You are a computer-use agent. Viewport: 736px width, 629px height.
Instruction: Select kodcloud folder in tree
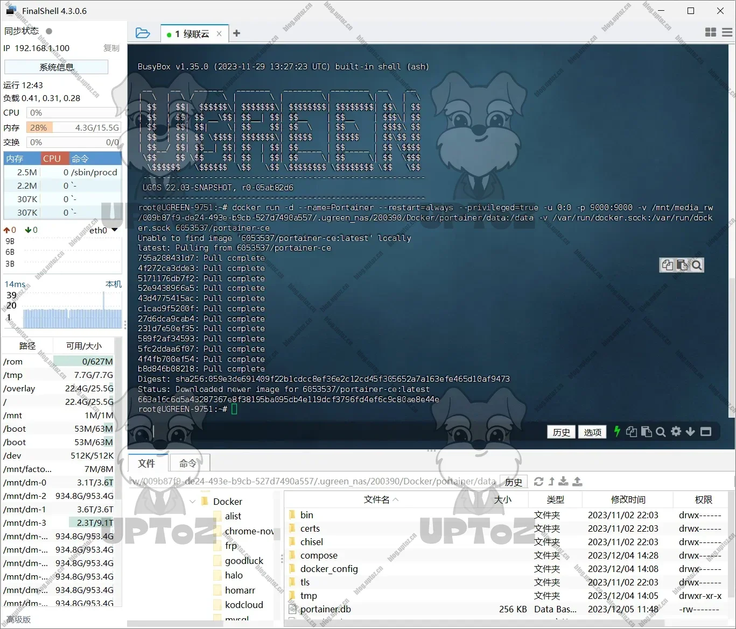tap(244, 605)
